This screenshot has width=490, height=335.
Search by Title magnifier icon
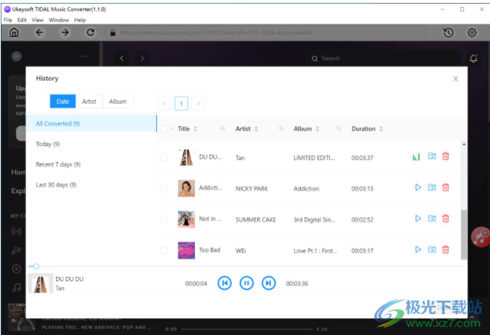point(222,129)
